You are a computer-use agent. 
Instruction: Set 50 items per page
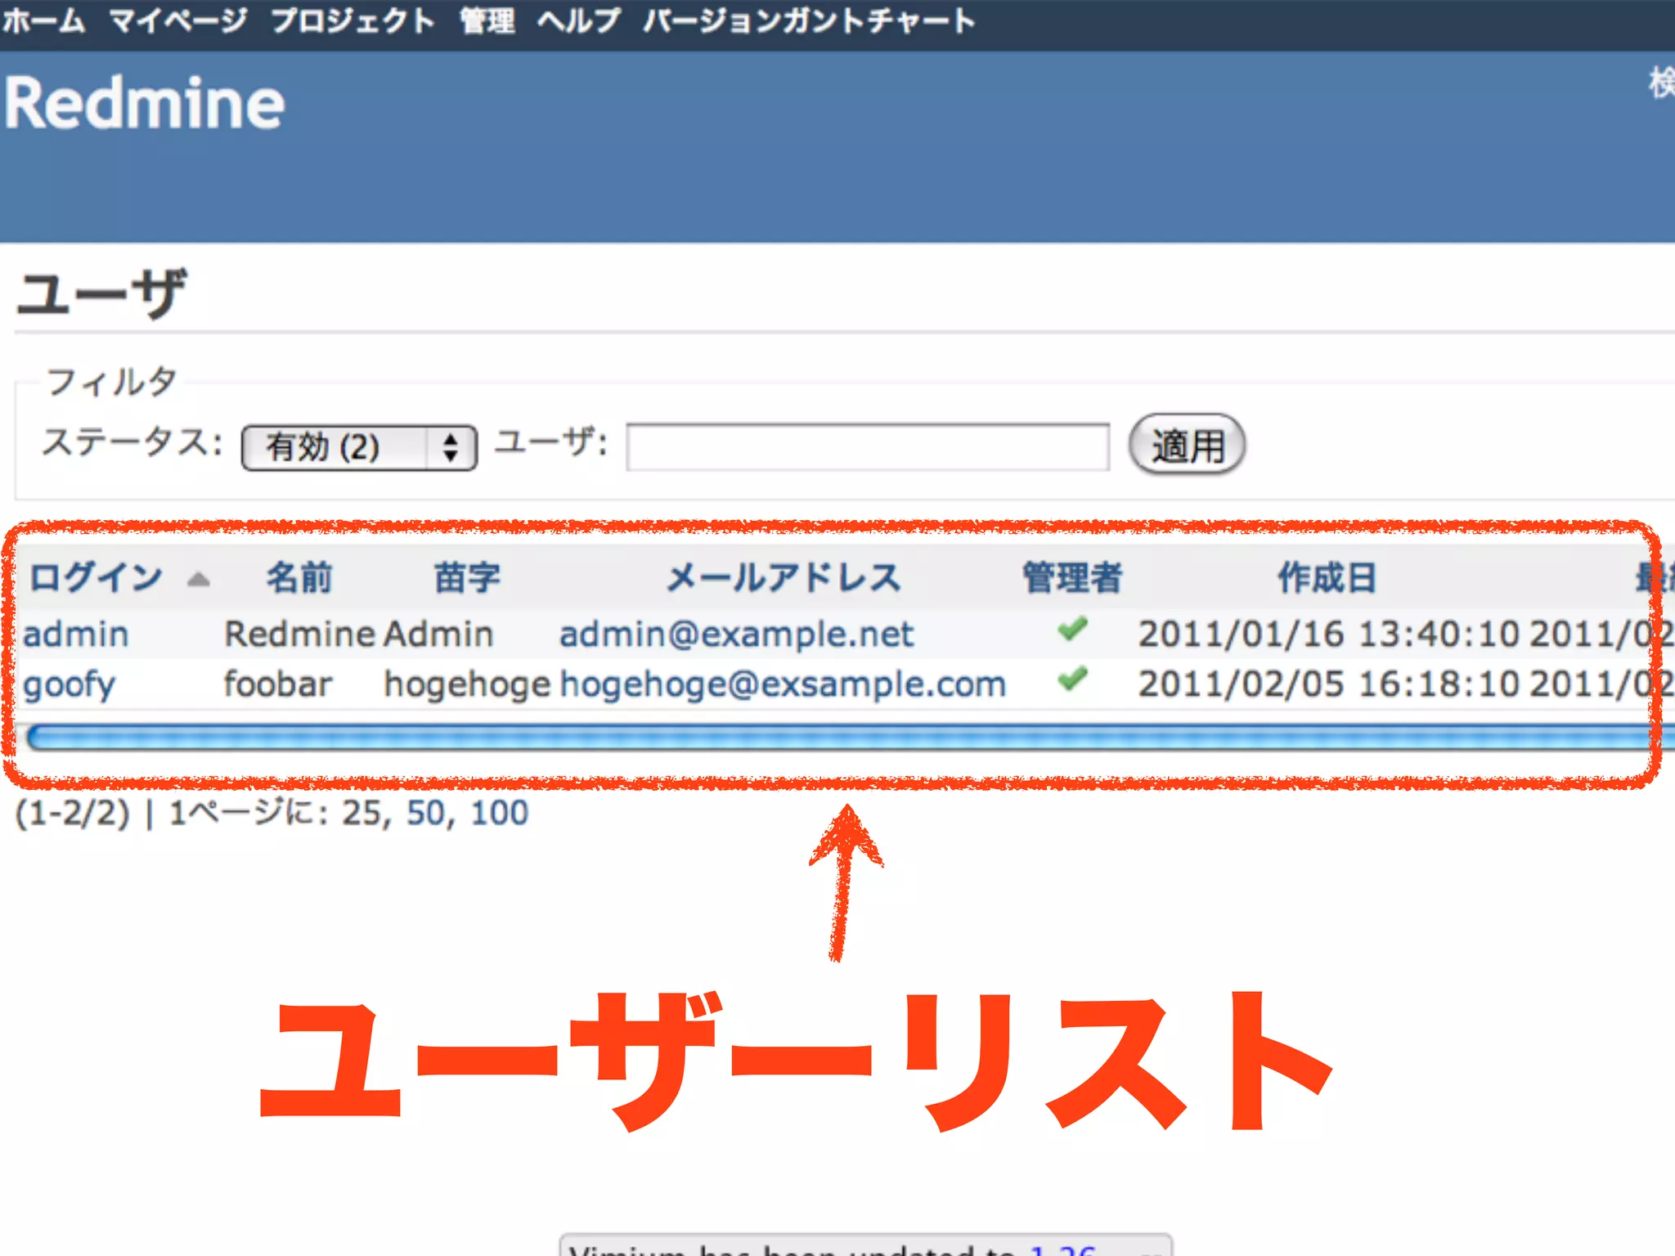click(425, 813)
